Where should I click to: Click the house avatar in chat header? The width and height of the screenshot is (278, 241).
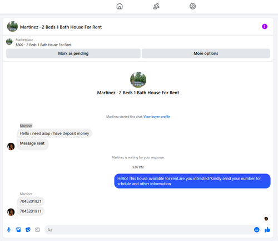coord(12,27)
